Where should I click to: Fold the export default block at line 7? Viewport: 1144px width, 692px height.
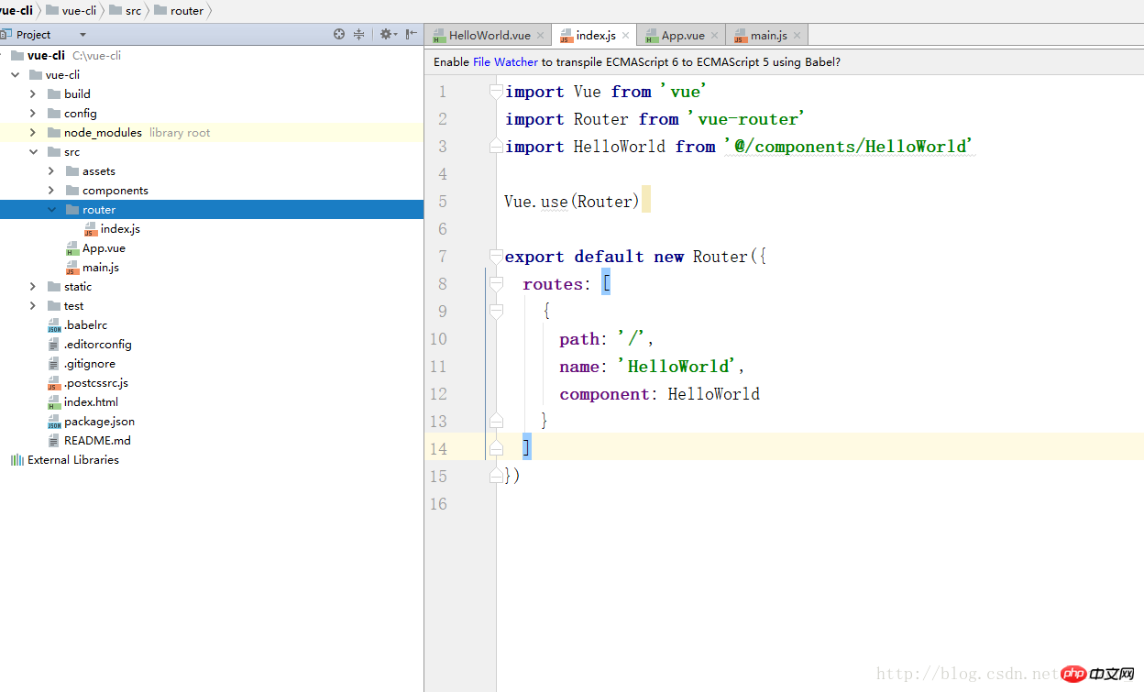(x=496, y=257)
